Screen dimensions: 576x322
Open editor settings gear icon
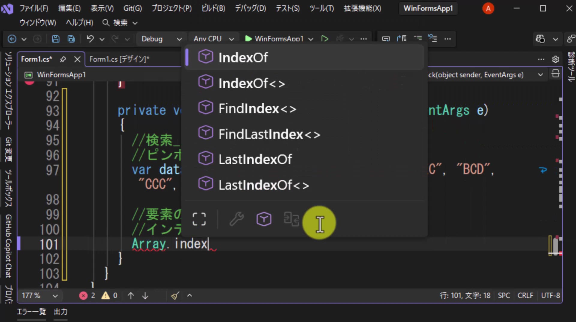tap(555, 59)
